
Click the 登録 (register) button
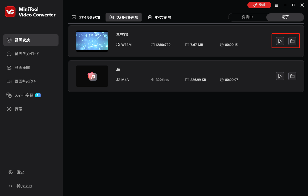[x=259, y=5]
